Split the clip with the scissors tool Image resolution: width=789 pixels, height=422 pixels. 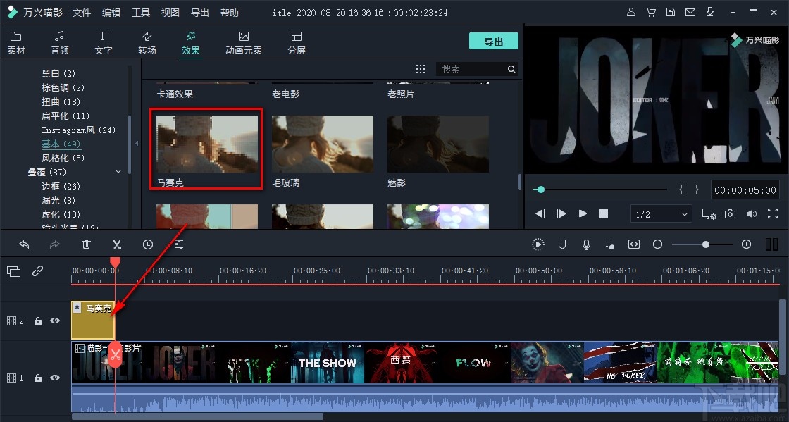(x=116, y=244)
